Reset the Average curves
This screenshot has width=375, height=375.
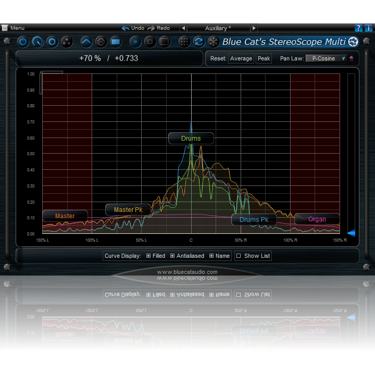(241, 58)
